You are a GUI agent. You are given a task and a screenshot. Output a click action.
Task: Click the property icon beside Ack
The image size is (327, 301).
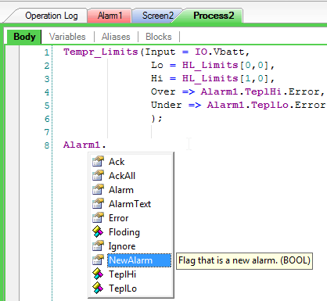(x=98, y=162)
